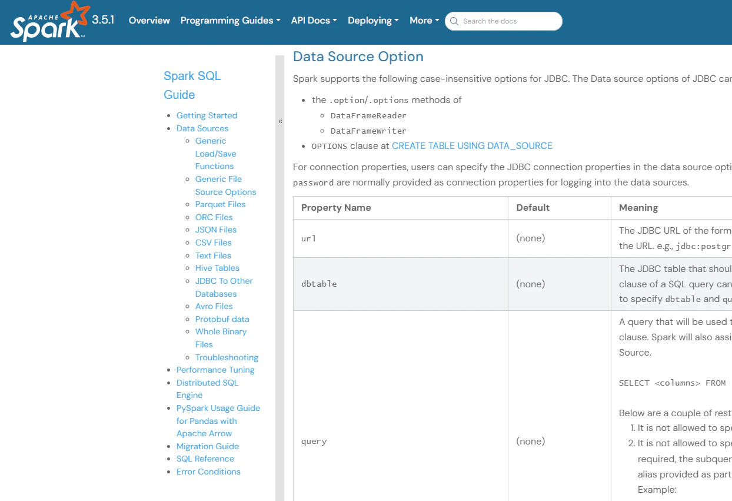Open the Programming Guides dropdown
The height and width of the screenshot is (501, 732).
coord(230,21)
